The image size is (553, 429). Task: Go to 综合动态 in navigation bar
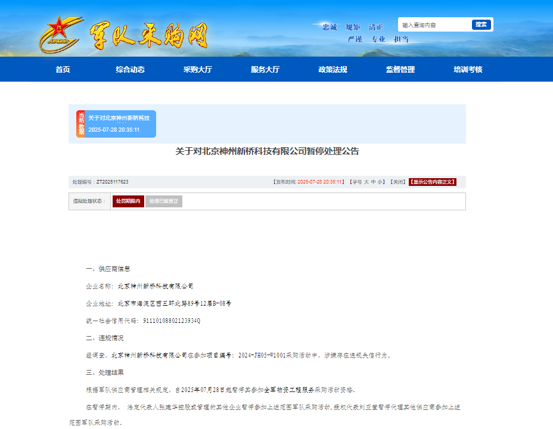[x=130, y=70]
